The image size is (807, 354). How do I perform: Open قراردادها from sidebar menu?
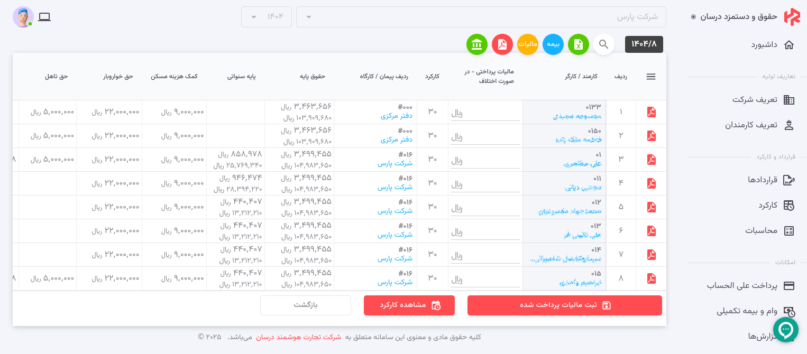762,180
